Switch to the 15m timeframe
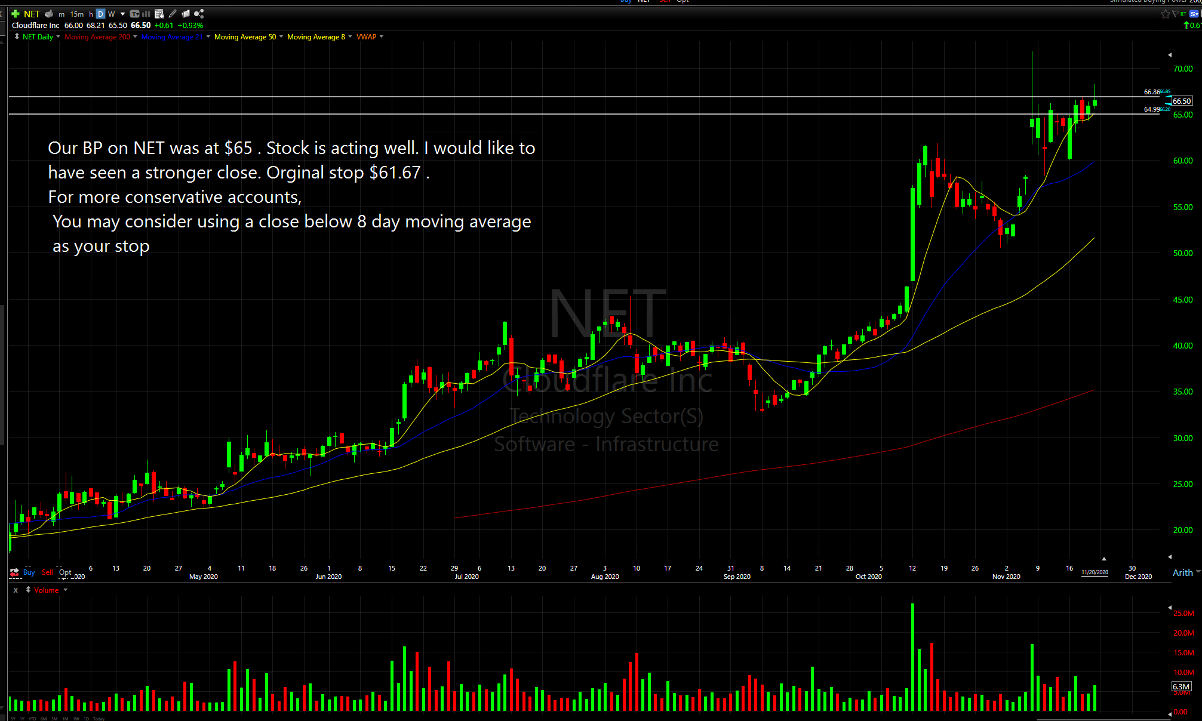 tap(77, 14)
